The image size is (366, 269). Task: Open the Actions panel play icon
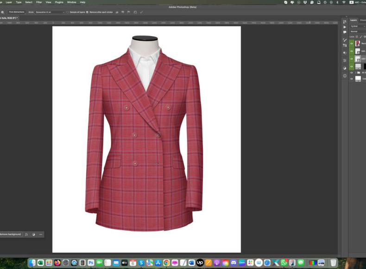(345, 27)
